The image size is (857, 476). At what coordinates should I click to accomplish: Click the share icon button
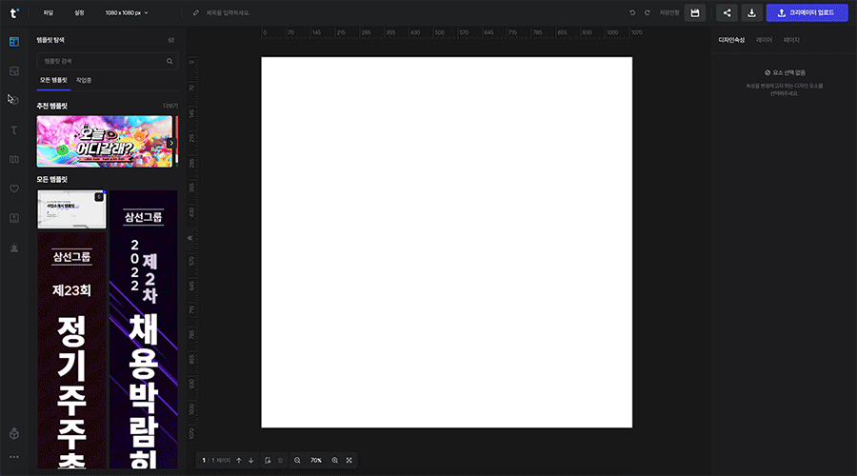click(x=727, y=13)
